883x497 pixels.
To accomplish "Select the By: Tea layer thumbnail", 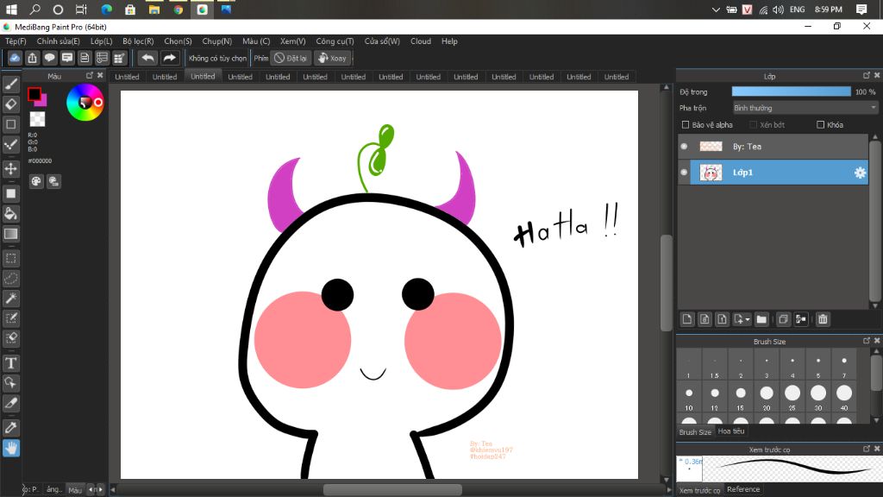I will tap(711, 147).
